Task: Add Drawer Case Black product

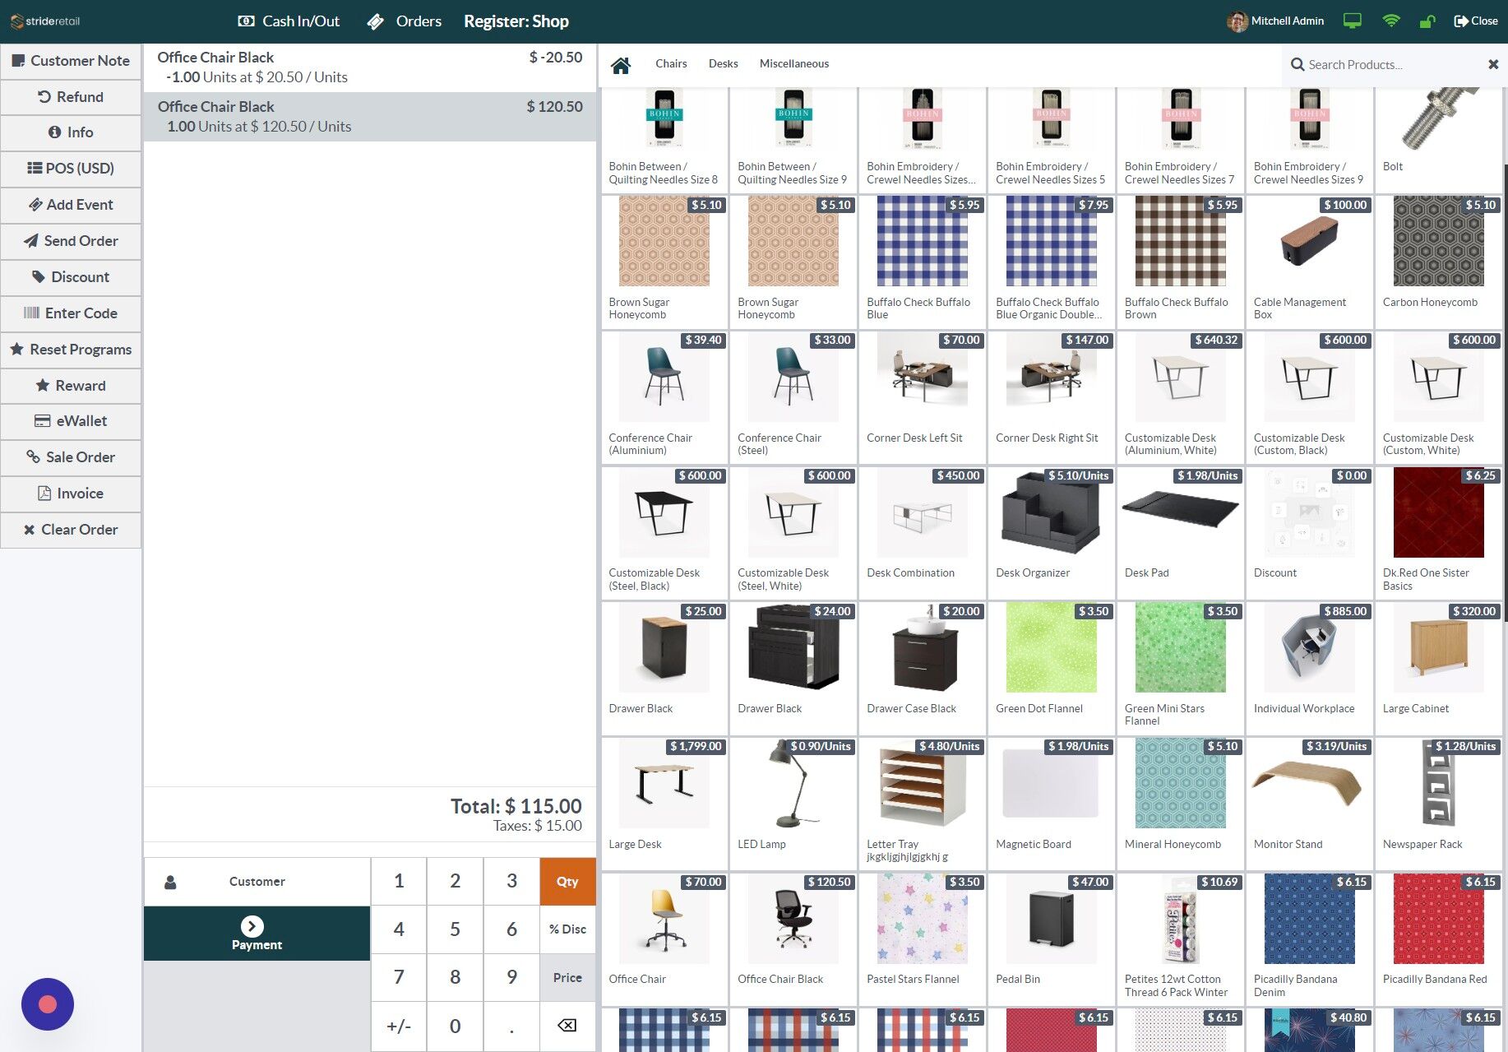Action: 923,668
